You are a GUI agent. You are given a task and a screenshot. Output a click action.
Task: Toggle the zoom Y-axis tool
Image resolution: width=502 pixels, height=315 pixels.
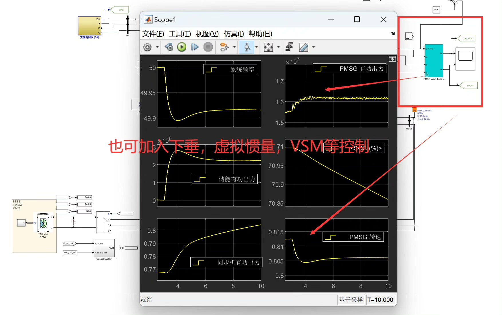247,47
